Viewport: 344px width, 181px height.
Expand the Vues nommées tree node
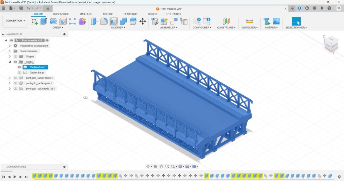[x=10, y=51]
